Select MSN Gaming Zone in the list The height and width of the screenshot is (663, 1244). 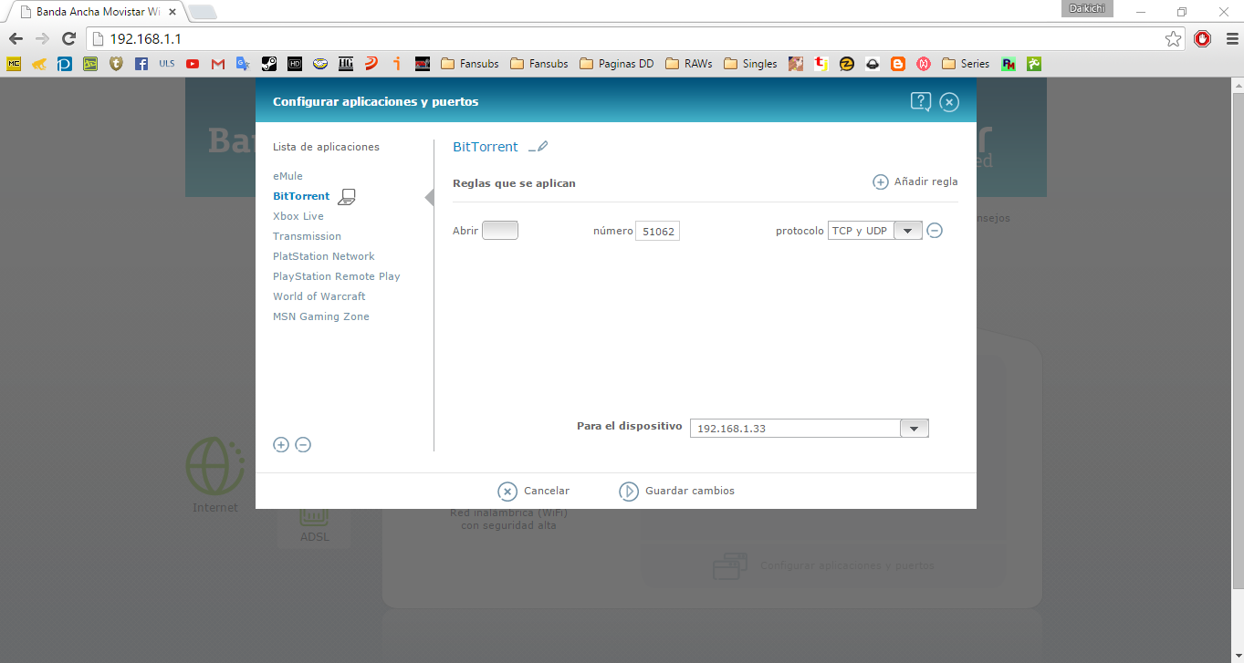pyautogui.click(x=320, y=316)
